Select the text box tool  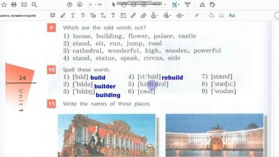[123, 16]
